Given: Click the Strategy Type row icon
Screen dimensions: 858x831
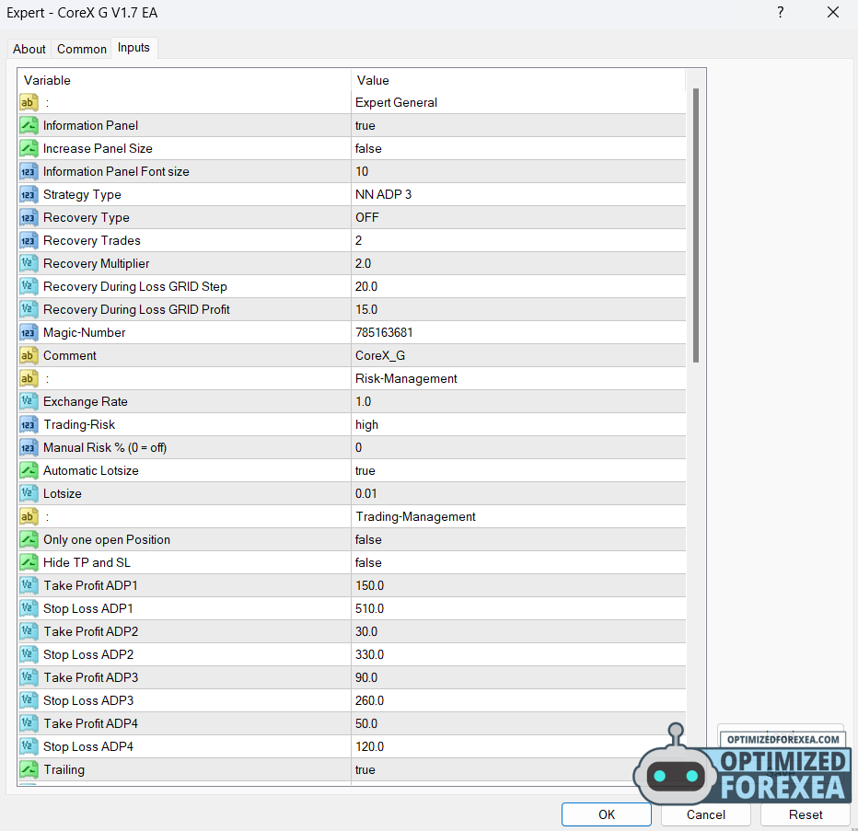Looking at the screenshot, I should 29,194.
